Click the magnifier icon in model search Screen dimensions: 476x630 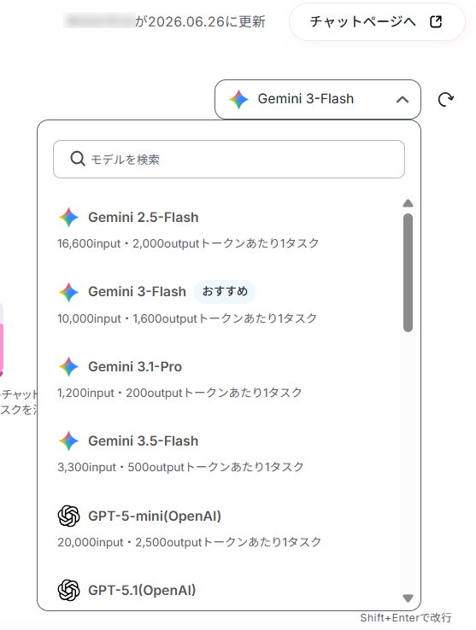(77, 159)
